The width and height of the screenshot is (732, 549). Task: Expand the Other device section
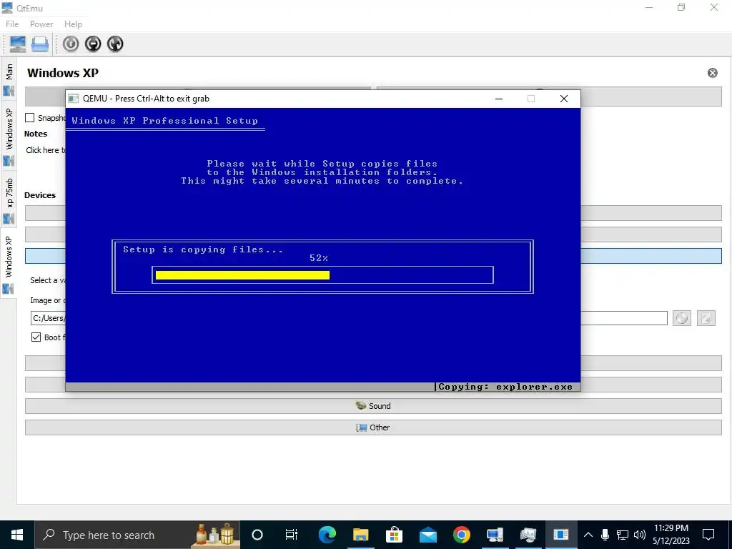[373, 427]
